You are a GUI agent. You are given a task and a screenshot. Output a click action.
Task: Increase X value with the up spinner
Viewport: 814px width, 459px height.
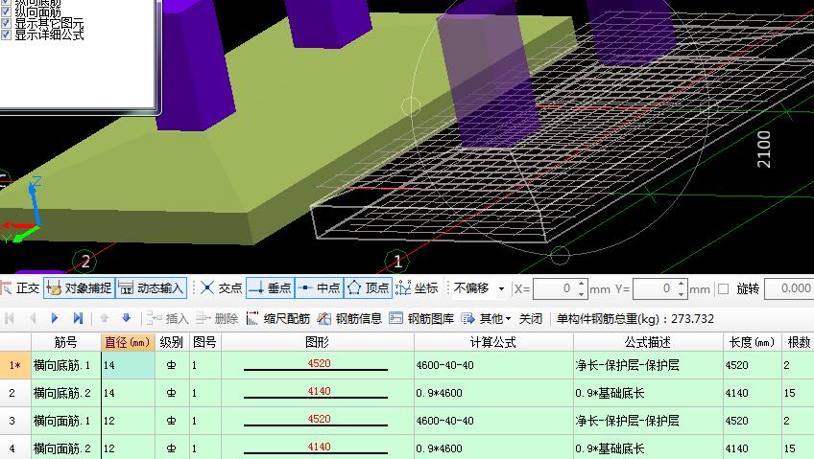point(582,284)
